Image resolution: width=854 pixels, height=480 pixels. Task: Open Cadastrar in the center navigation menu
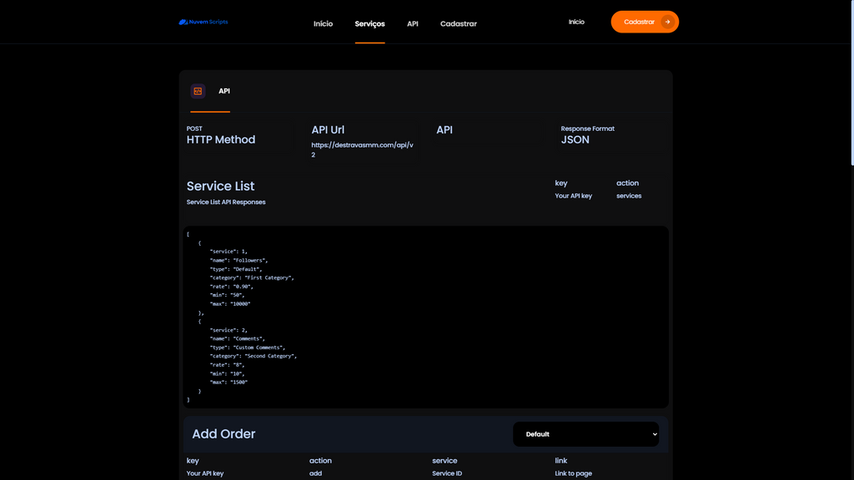tap(458, 23)
